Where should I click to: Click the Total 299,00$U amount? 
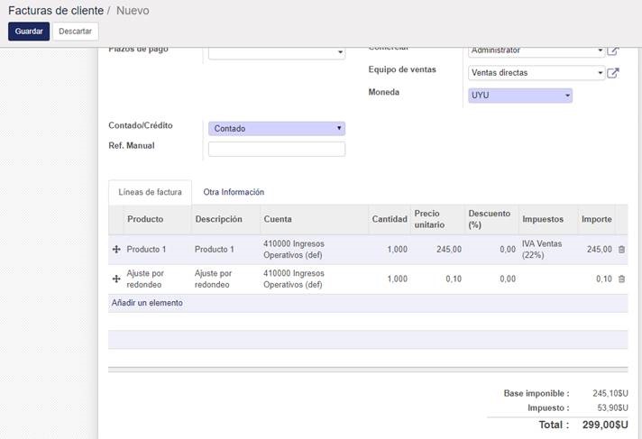[605, 425]
